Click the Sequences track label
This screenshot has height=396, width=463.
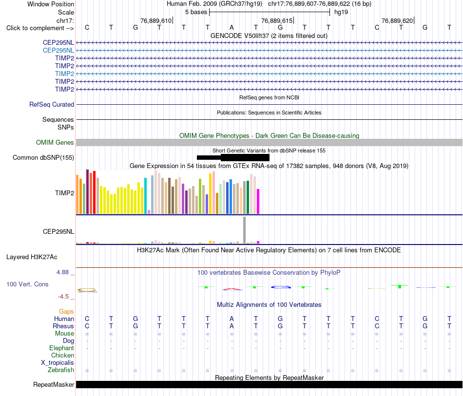58,119
